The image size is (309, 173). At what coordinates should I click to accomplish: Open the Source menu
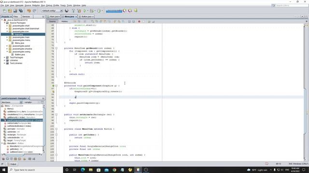coord(28,5)
